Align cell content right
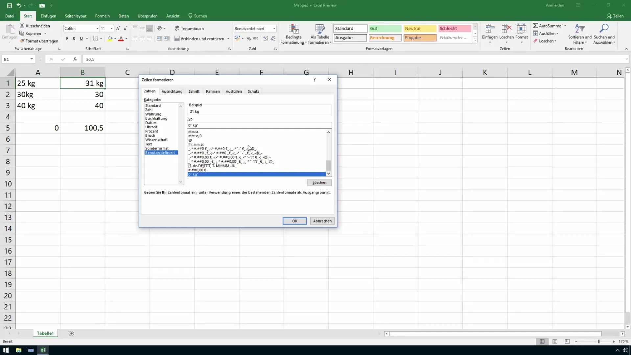Viewport: 631px width, 355px height. tap(150, 39)
